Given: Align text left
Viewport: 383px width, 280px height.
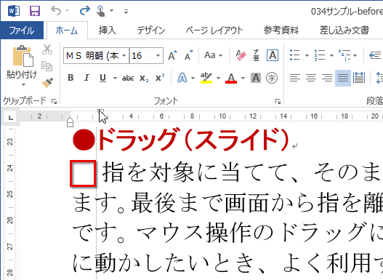Looking at the screenshot, I should tap(295, 78).
